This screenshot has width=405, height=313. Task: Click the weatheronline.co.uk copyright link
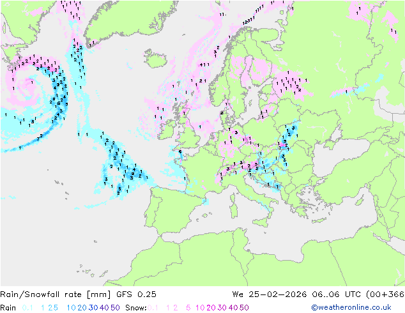(351, 307)
